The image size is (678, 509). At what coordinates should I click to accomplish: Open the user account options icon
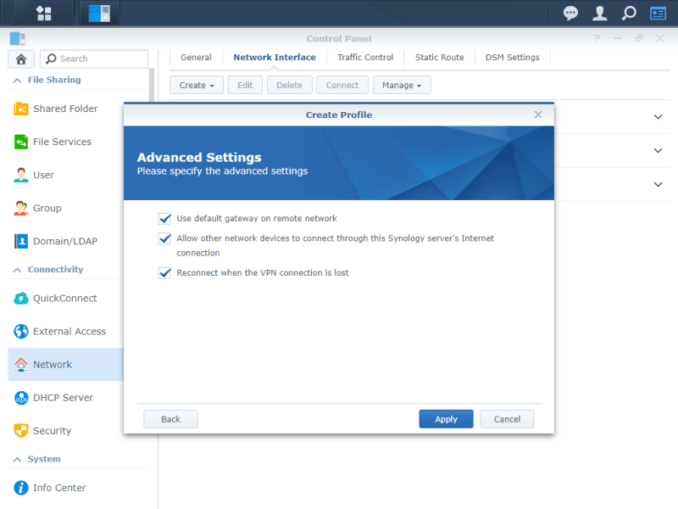[600, 14]
